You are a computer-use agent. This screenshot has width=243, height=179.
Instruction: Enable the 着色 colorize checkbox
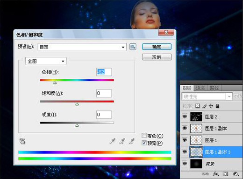[x=144, y=136]
